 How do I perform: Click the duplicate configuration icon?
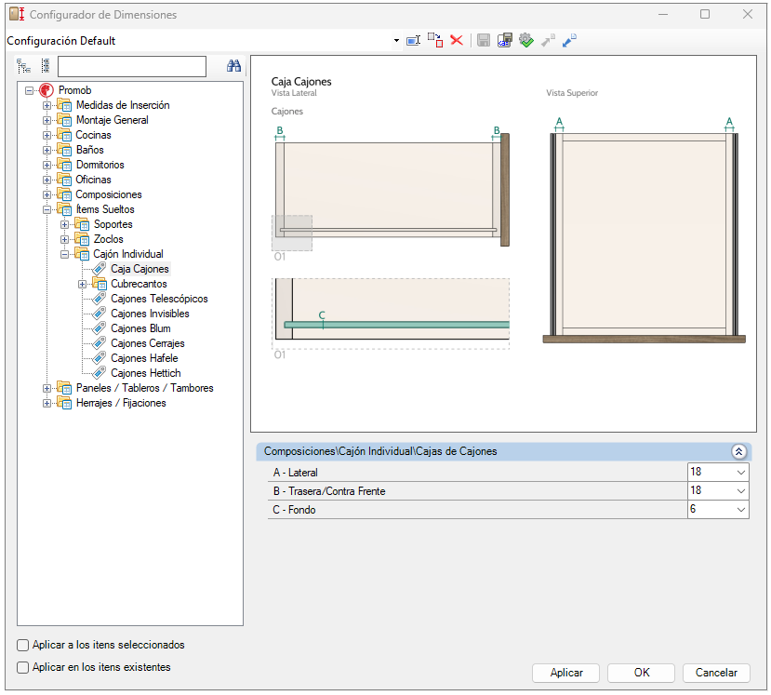point(435,40)
